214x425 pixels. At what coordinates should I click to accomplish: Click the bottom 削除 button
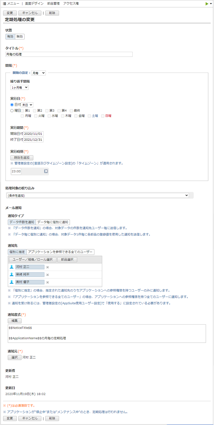point(52,418)
